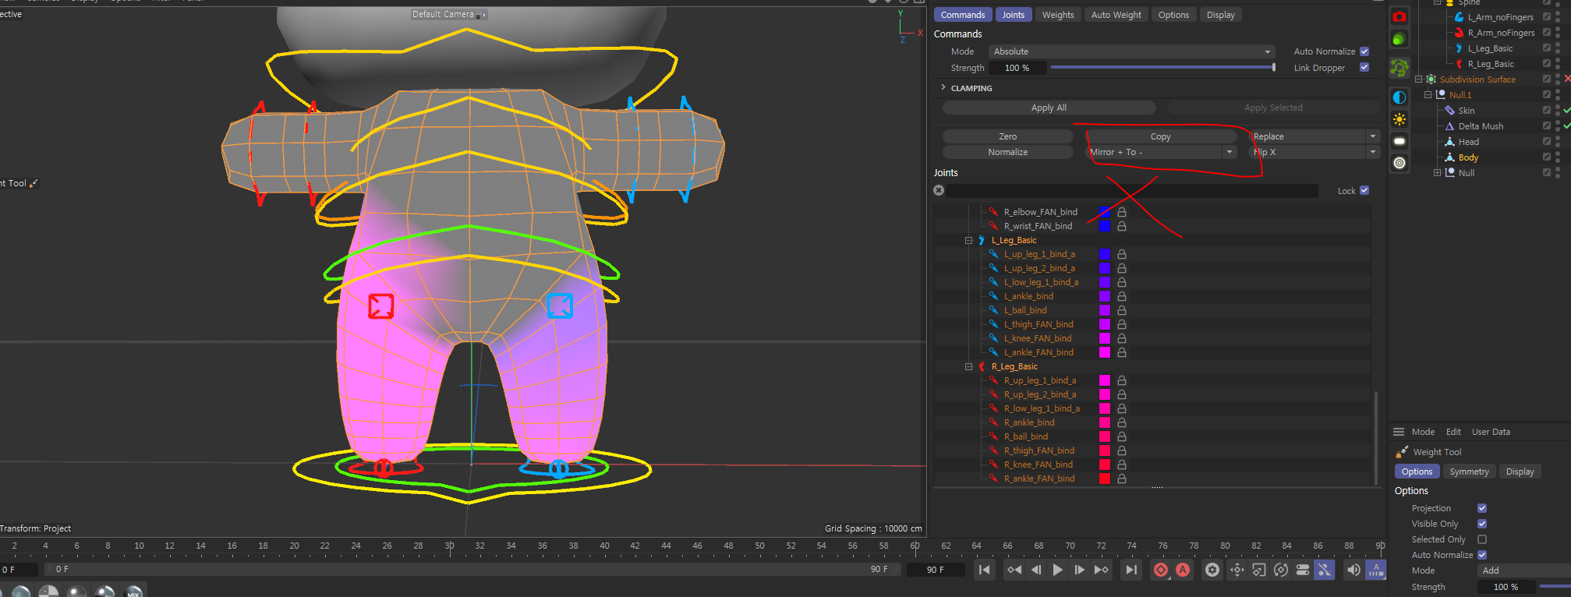Click the Record Active Objects keyframe icon

click(1161, 570)
